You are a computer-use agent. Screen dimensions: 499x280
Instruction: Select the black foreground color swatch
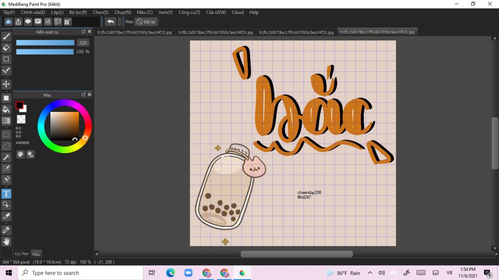19,105
